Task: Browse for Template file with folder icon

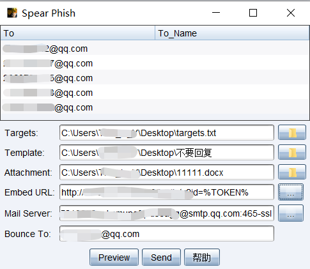Action: point(292,152)
